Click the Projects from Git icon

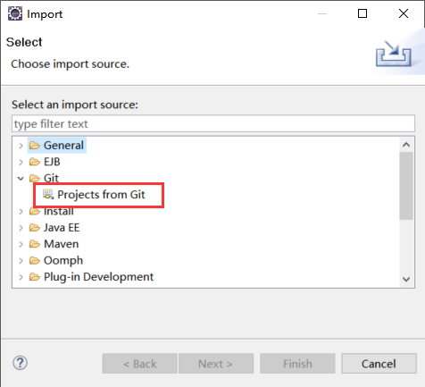48,194
